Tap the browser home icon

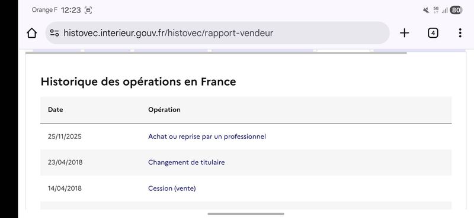(32, 33)
